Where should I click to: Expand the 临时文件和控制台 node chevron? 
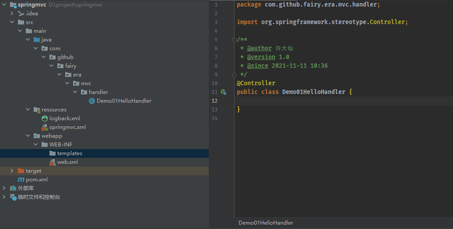tap(4, 197)
